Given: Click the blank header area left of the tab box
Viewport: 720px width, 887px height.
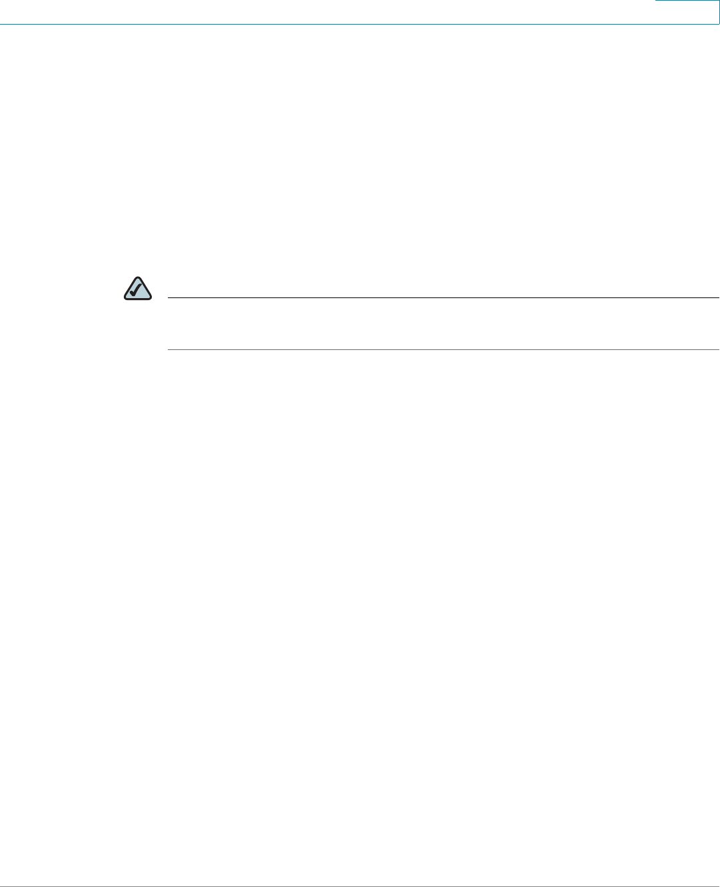Looking at the screenshot, I should click(x=326, y=11).
